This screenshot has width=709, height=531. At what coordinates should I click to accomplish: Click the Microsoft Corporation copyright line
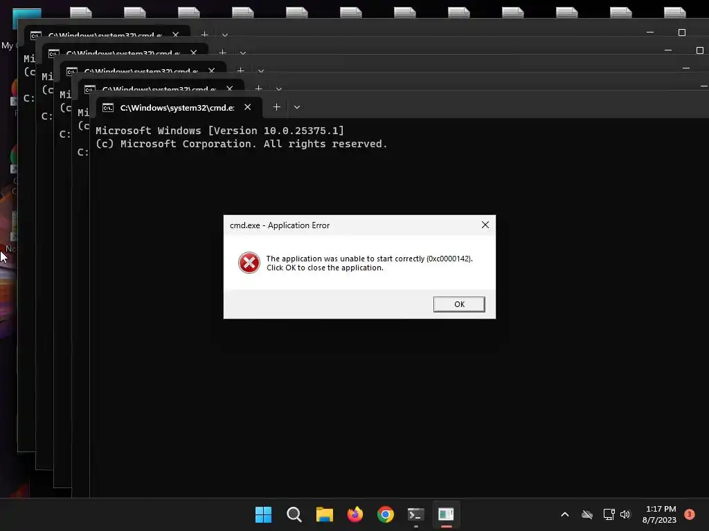[x=242, y=144]
